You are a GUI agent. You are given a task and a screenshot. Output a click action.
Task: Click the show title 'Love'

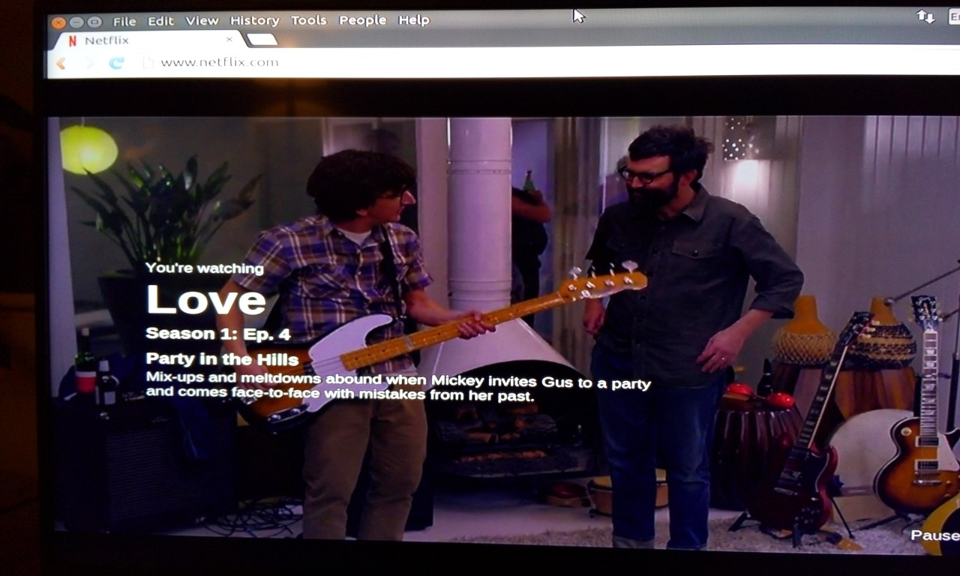(205, 299)
